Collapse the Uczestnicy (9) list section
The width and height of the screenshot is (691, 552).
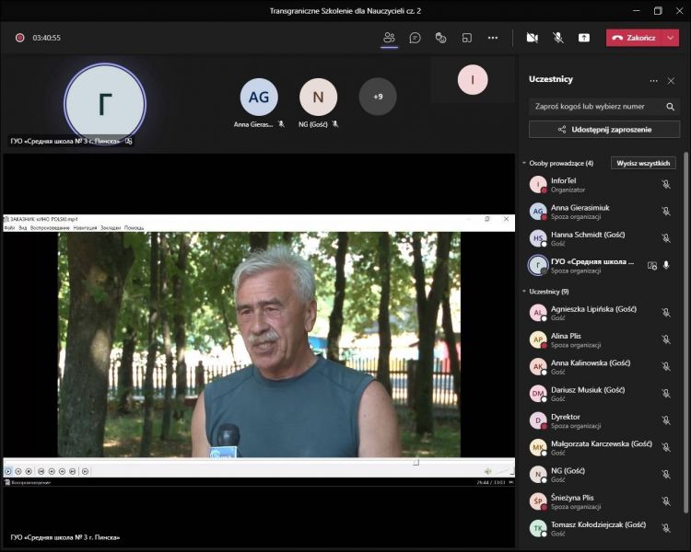click(x=524, y=292)
